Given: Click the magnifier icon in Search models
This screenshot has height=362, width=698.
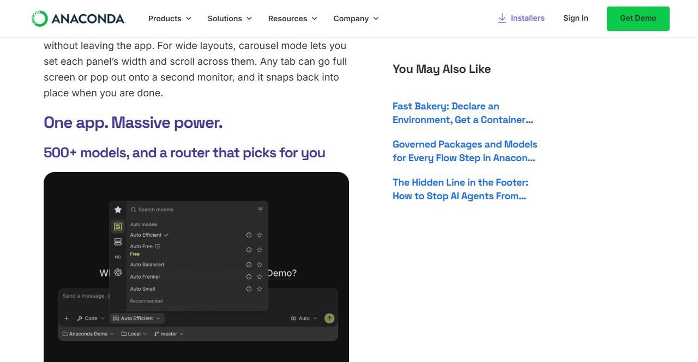Looking at the screenshot, I should pos(134,210).
